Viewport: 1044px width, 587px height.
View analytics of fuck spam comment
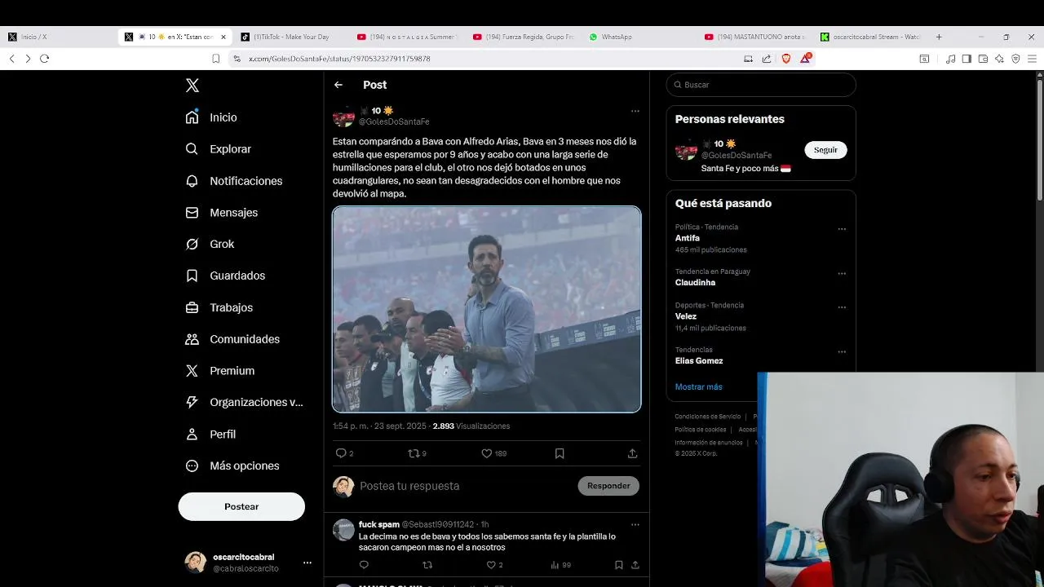click(x=560, y=565)
